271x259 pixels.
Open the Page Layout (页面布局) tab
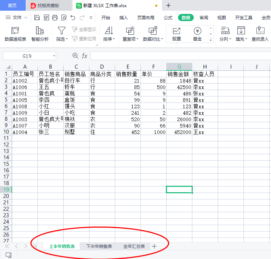click(x=146, y=18)
